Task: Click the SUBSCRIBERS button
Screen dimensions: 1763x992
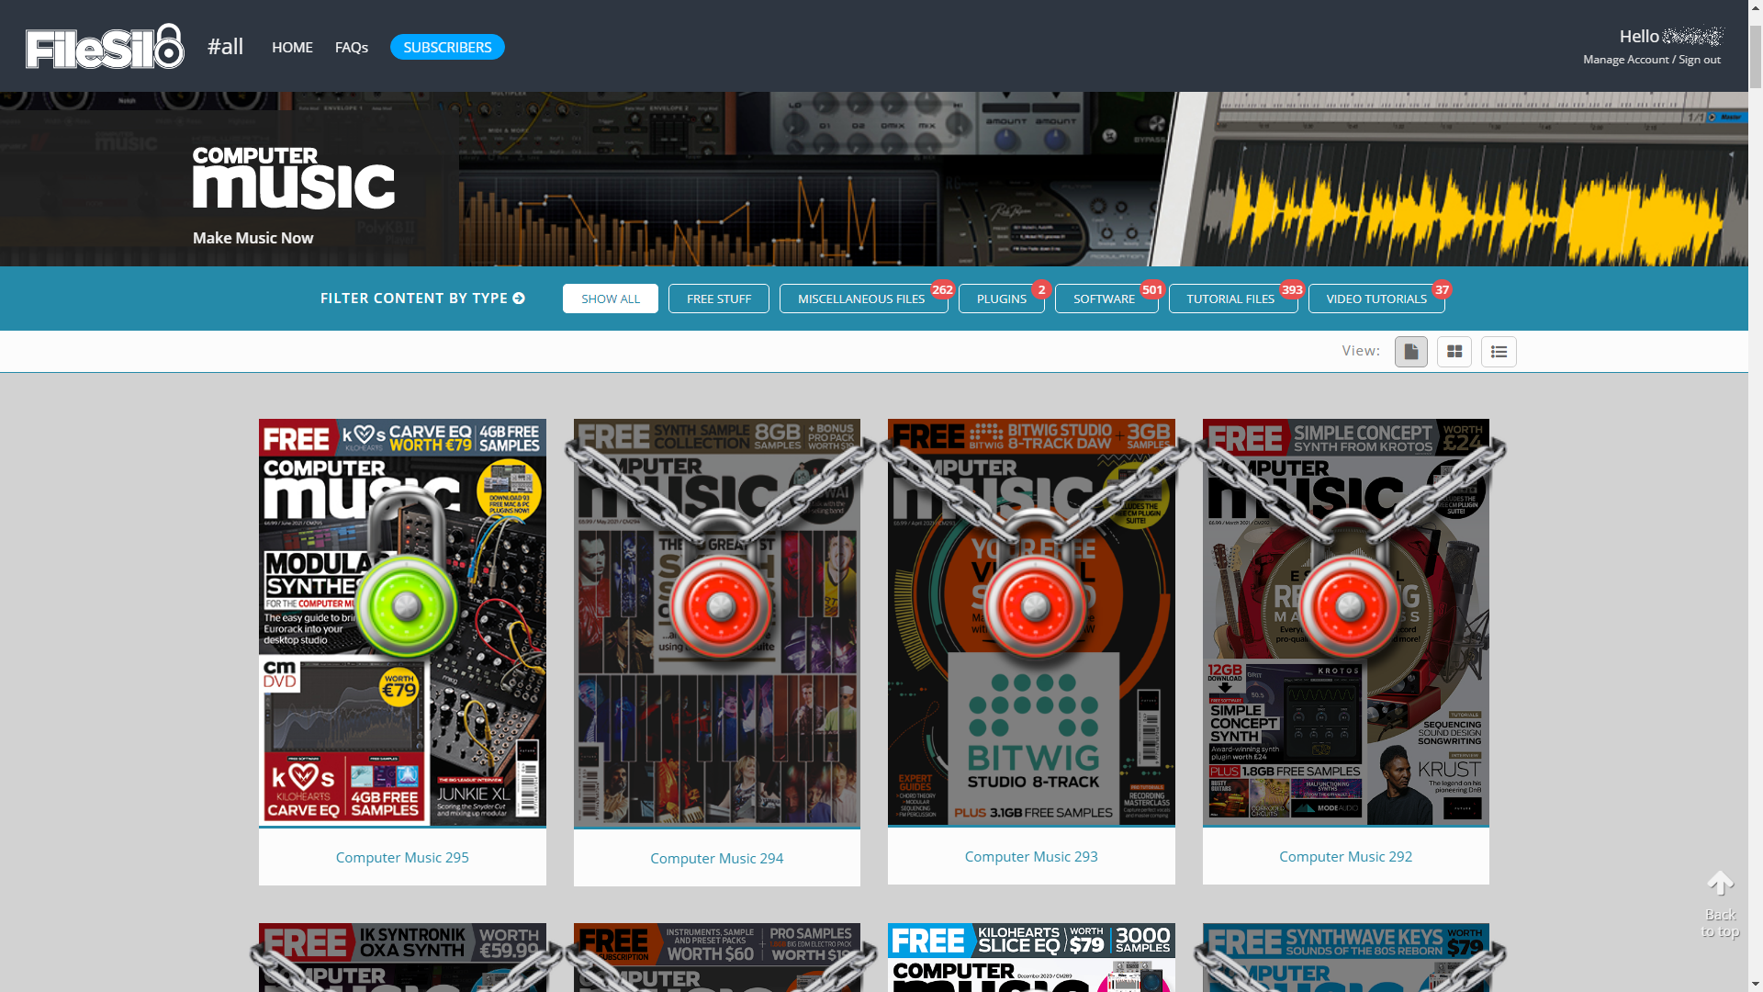Action: coord(447,47)
